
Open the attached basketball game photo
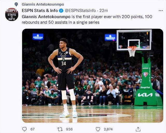coord(93,75)
